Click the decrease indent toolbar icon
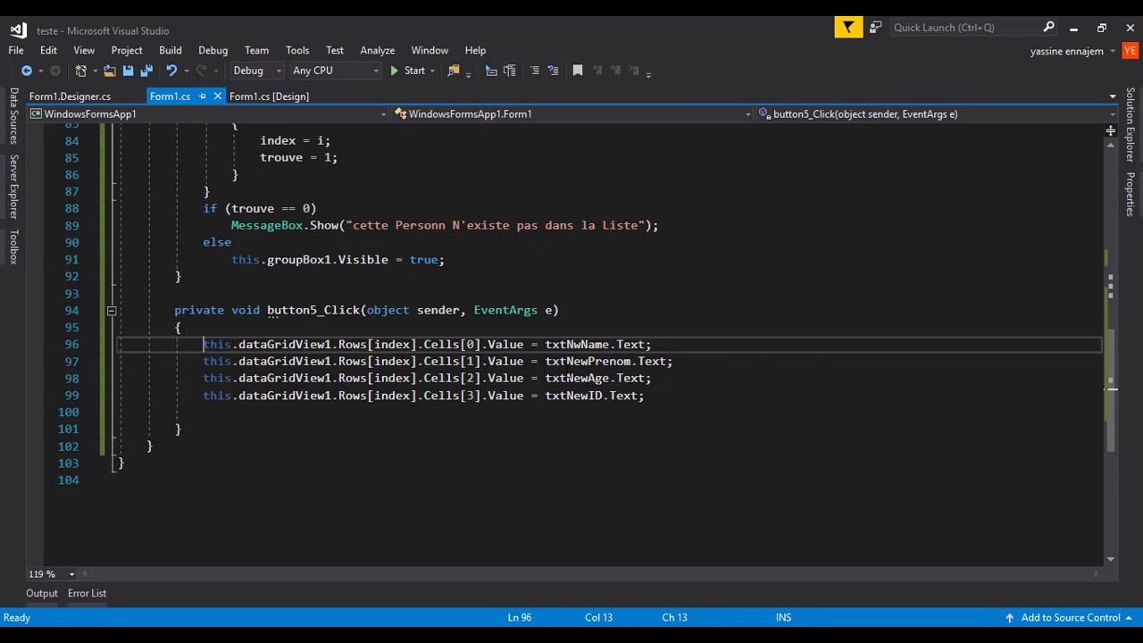This screenshot has width=1143, height=643. (x=491, y=71)
